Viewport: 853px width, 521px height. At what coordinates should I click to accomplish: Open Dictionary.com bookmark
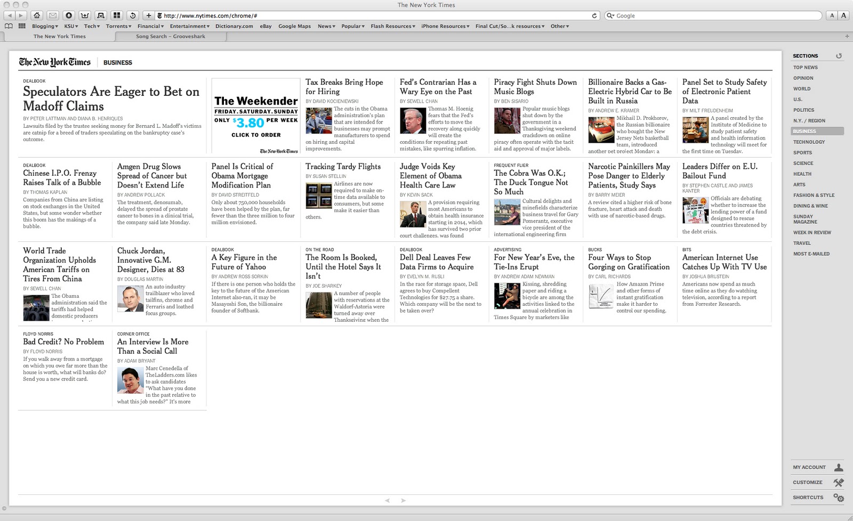click(x=234, y=26)
